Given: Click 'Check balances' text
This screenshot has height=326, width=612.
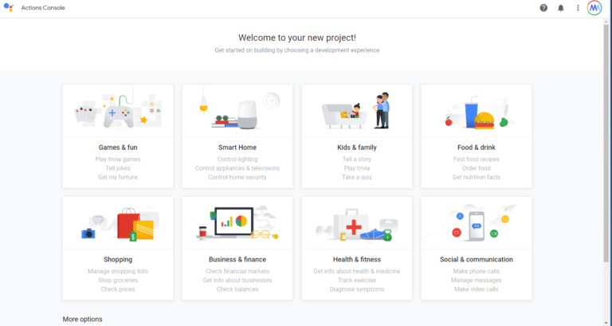Looking at the screenshot, I should pyautogui.click(x=237, y=289).
